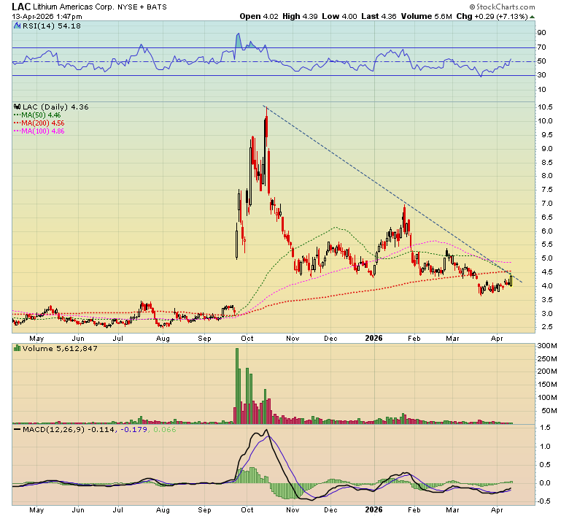Click the Volume 5.6M header value

pyautogui.click(x=427, y=16)
